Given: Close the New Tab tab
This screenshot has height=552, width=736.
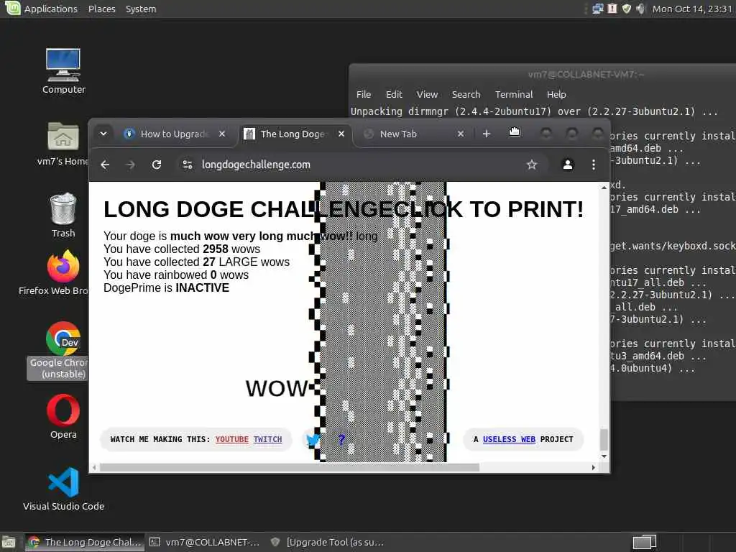Looking at the screenshot, I should [461, 134].
